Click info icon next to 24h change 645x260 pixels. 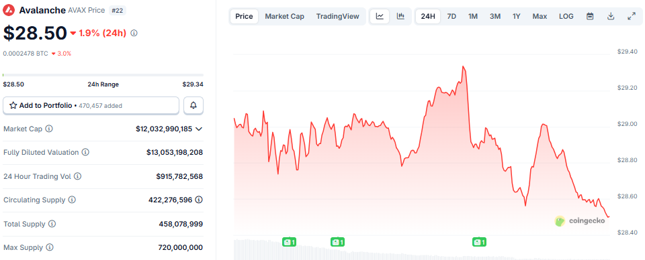[x=134, y=34]
